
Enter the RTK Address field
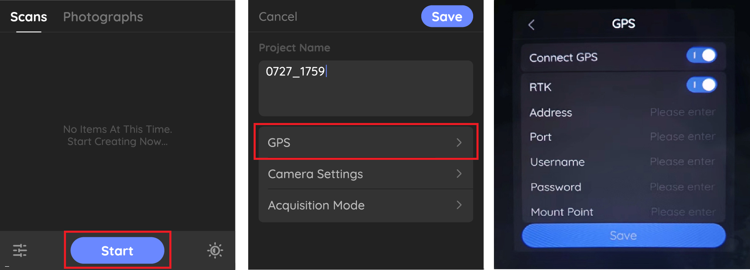pos(682,112)
